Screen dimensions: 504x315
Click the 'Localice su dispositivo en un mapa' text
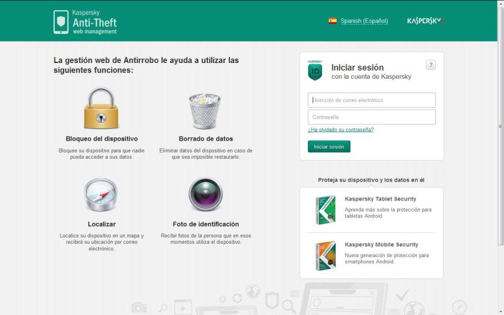click(x=101, y=242)
